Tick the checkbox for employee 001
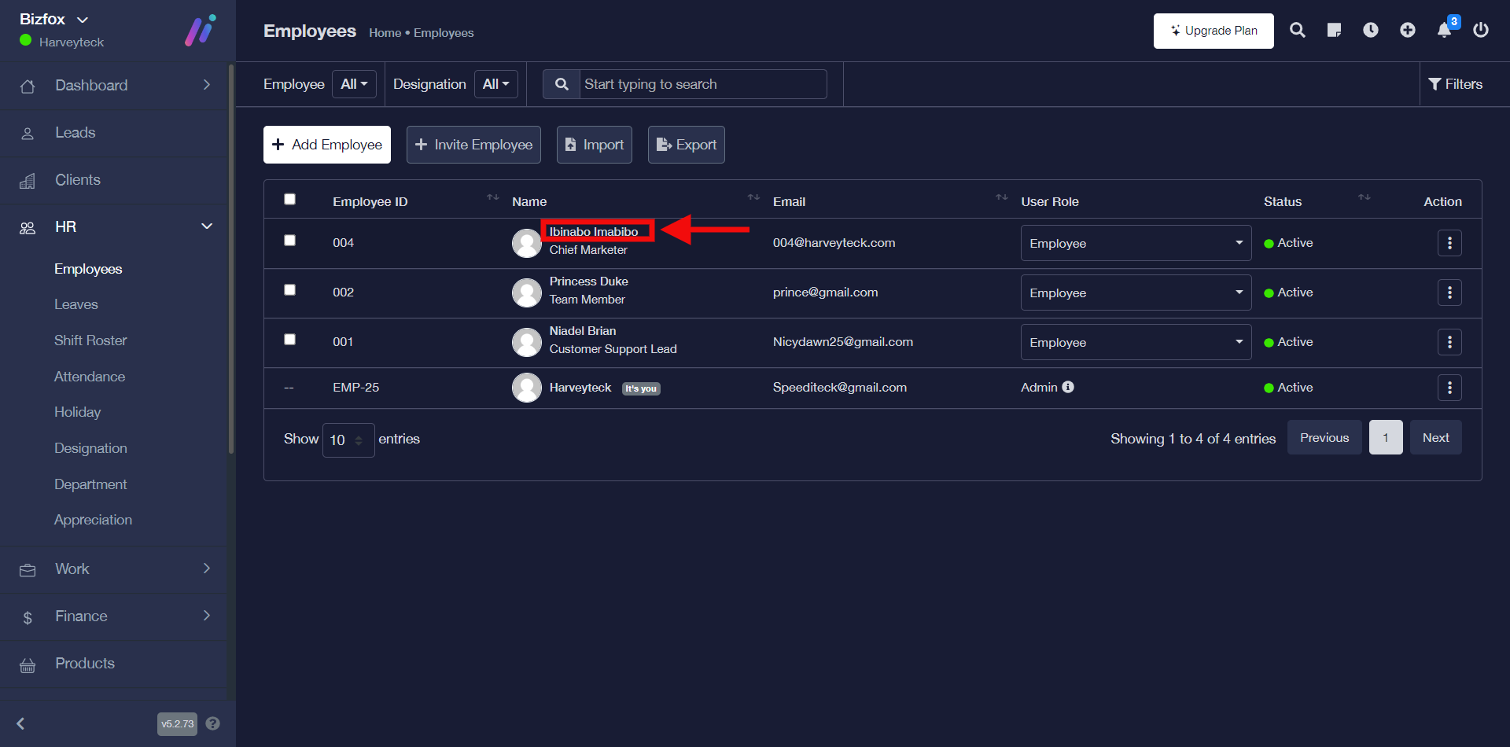1510x747 pixels. (x=289, y=340)
